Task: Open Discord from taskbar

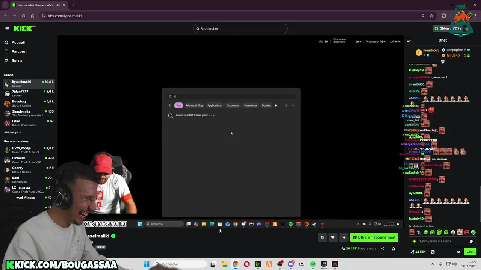Action: coord(291,264)
